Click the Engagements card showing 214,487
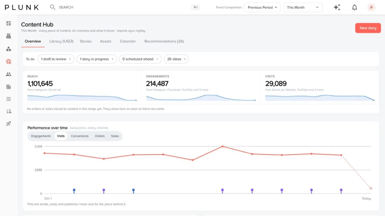Screen dimensions: 385x216 point(201,87)
